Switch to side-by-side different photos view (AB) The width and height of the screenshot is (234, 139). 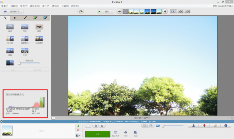tap(180, 11)
